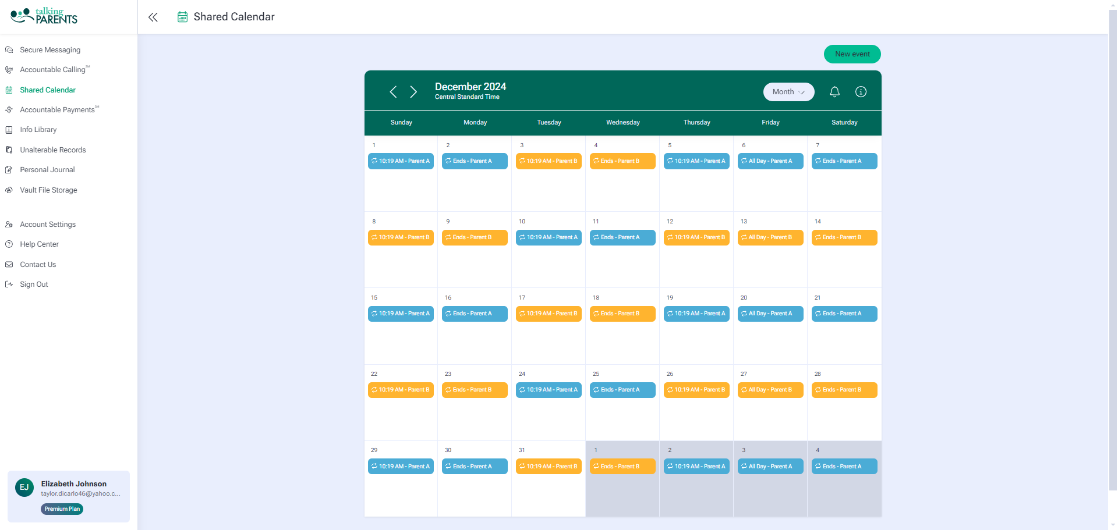This screenshot has width=1118, height=530.
Task: Select Shared Calendar in sidebar
Action: (48, 90)
